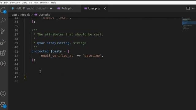196x110 pixels.
Task: Click the '];' on line 43
Action: [x=33, y=60]
